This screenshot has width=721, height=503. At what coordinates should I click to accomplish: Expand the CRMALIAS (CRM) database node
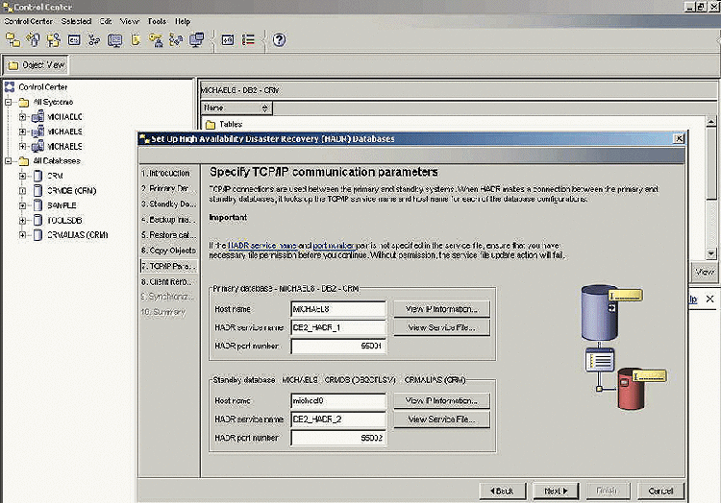coord(22,235)
